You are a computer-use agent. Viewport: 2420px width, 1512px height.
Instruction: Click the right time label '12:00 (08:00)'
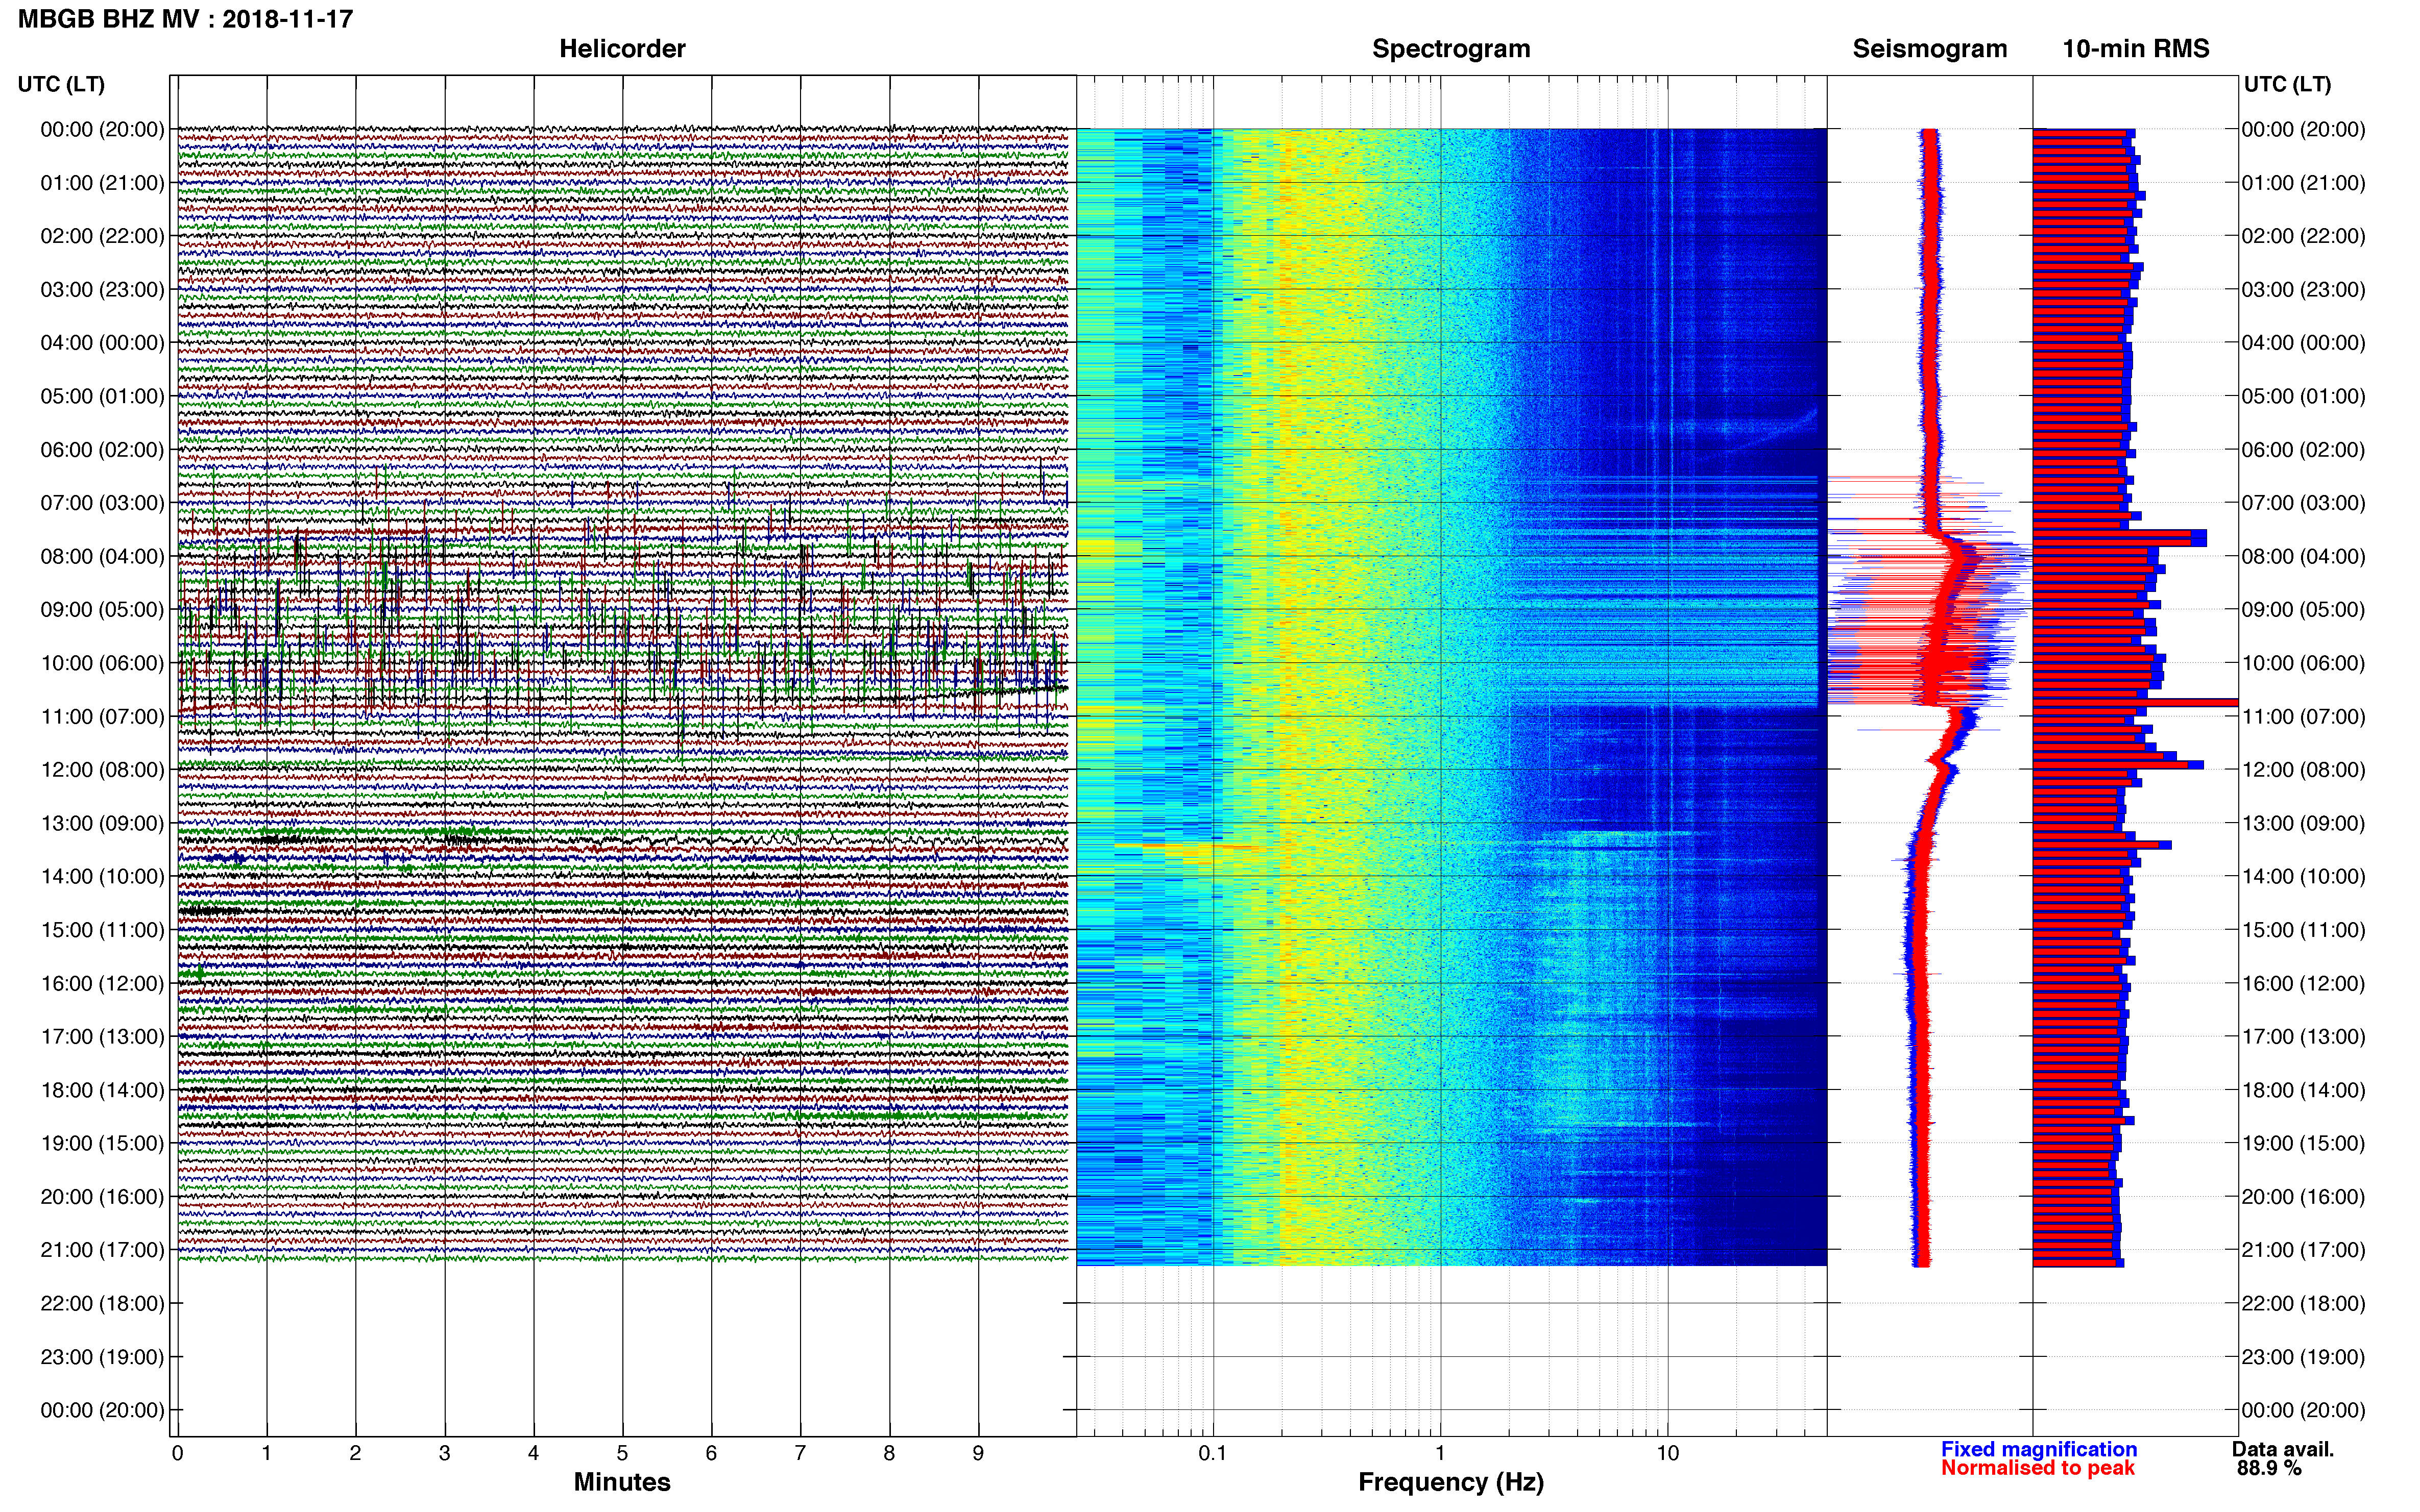(x=2303, y=770)
